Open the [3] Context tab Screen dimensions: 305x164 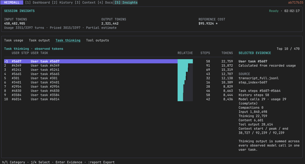[85, 2]
